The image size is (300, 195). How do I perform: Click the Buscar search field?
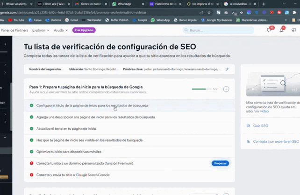(x=218, y=30)
